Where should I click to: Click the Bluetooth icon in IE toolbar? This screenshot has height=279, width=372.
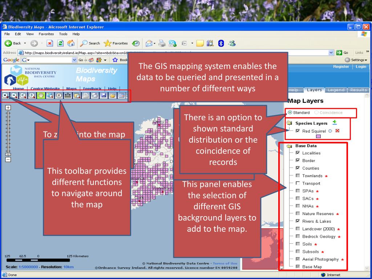coord(221,43)
